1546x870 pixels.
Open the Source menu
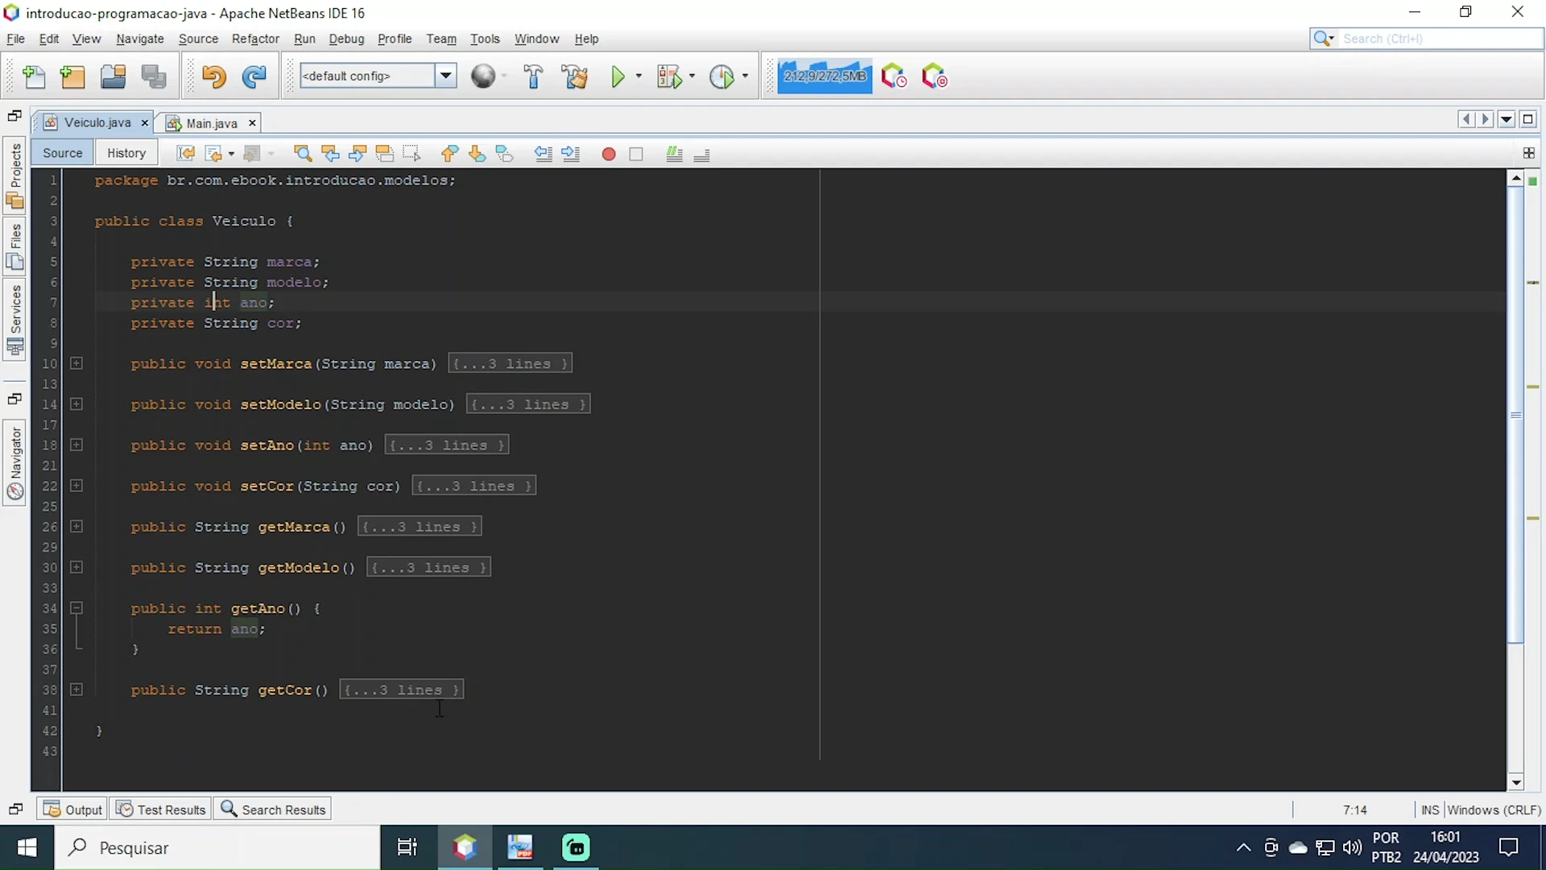[198, 39]
